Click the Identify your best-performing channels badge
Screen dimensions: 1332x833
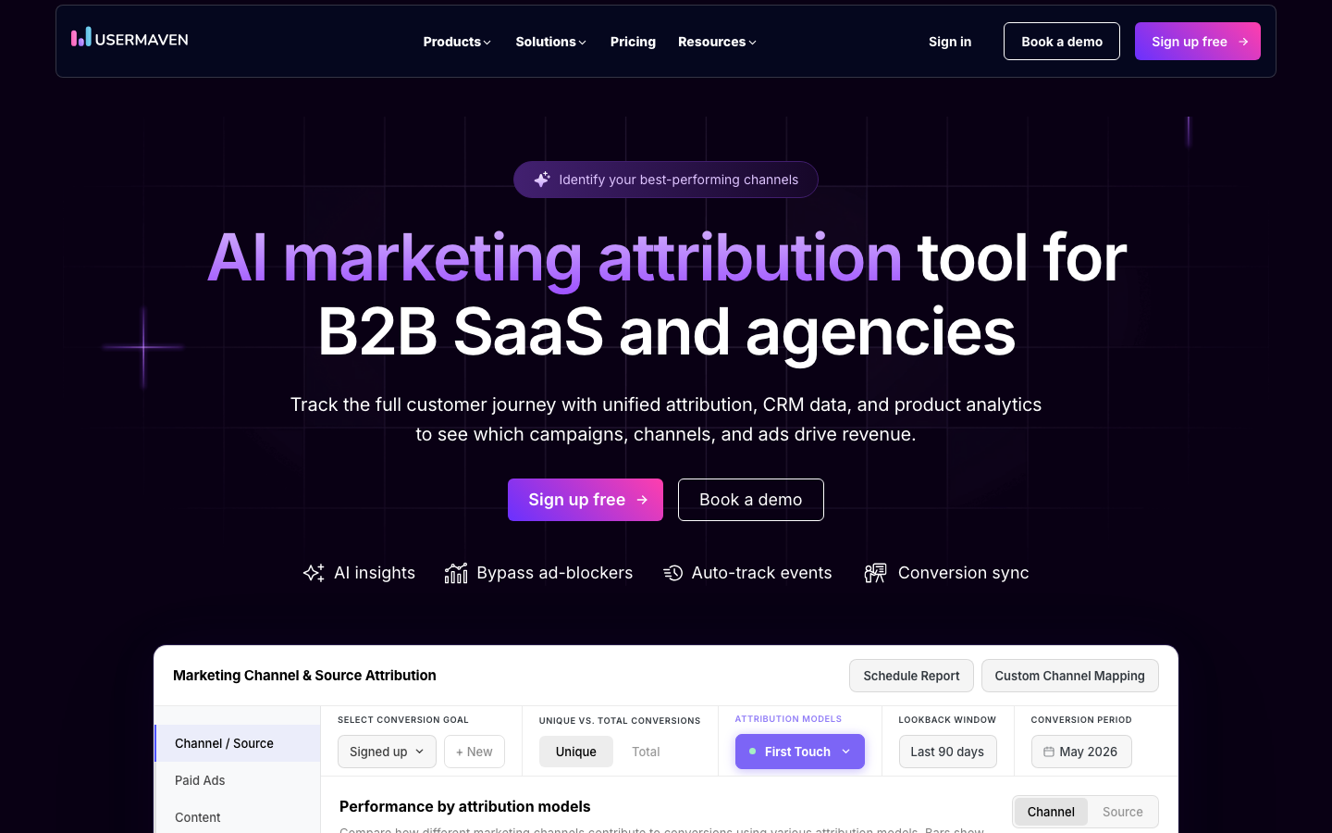[666, 180]
